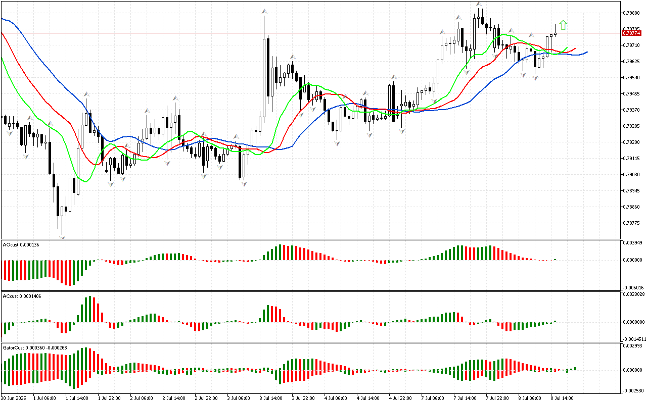Click the AOcust scale value 0.003949

pyautogui.click(x=633, y=243)
